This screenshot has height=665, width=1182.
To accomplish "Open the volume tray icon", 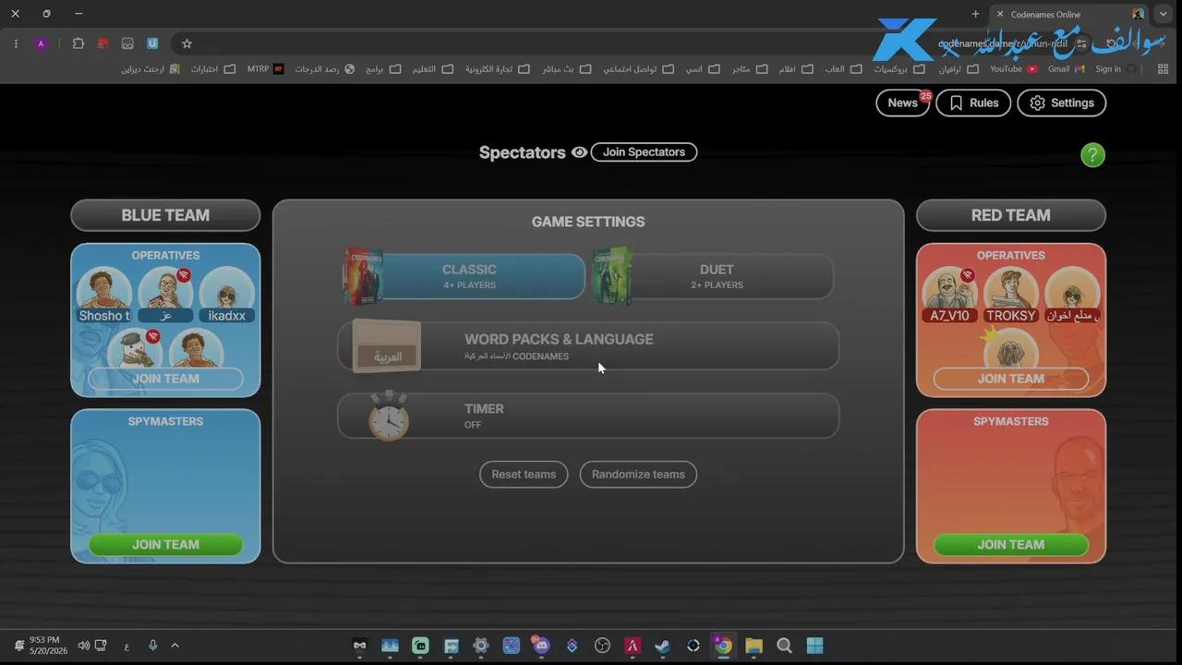I will point(84,646).
